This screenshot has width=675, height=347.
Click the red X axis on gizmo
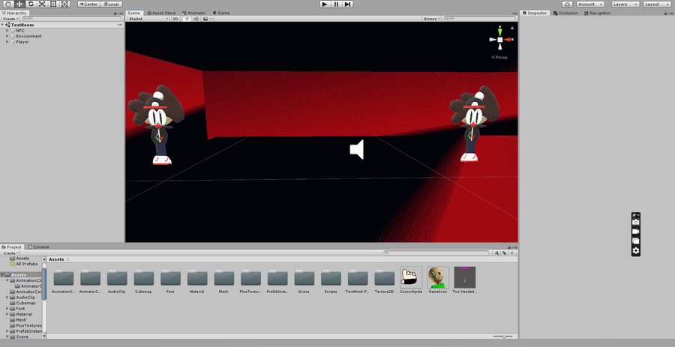tap(508, 40)
